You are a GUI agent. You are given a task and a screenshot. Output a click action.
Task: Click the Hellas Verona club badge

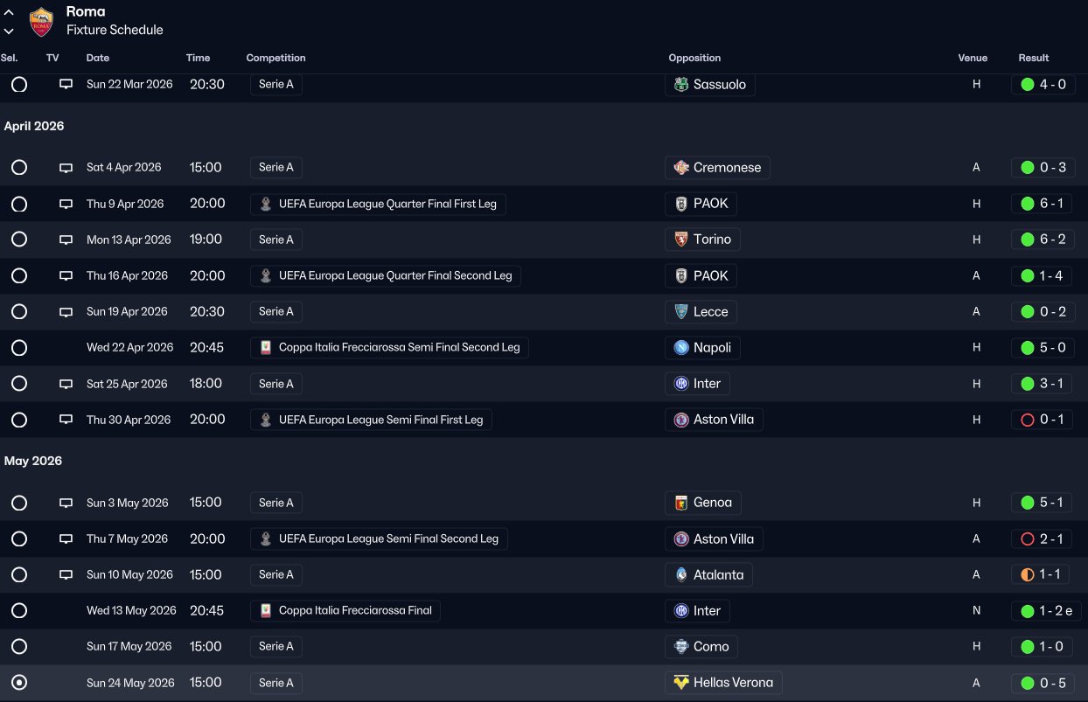pos(681,683)
